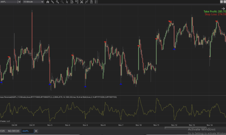The height and width of the screenshot is (135, 226).
Task: Select the cursor pointer tool icon
Action: (x=67, y=2)
